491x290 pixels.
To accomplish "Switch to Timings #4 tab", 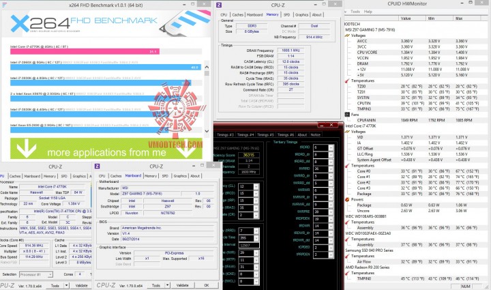I will (x=245, y=134).
